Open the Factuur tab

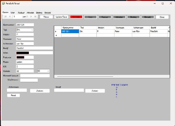(x=21, y=13)
